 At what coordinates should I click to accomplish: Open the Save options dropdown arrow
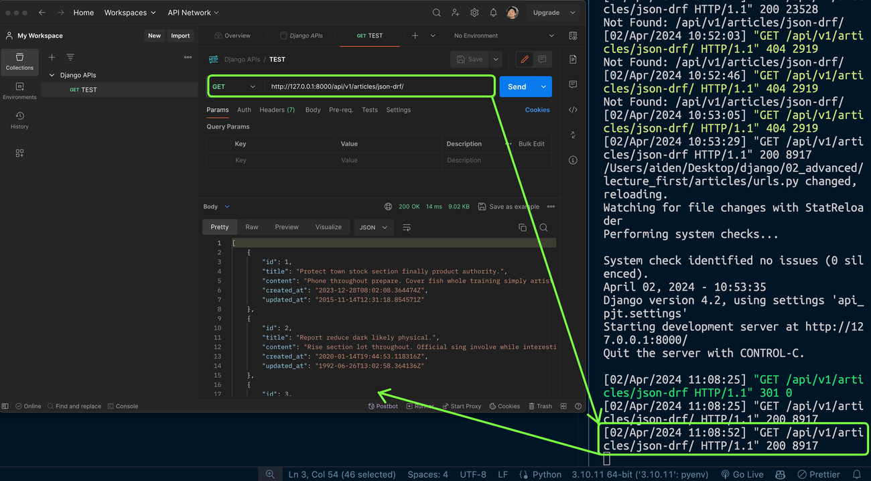click(x=496, y=60)
